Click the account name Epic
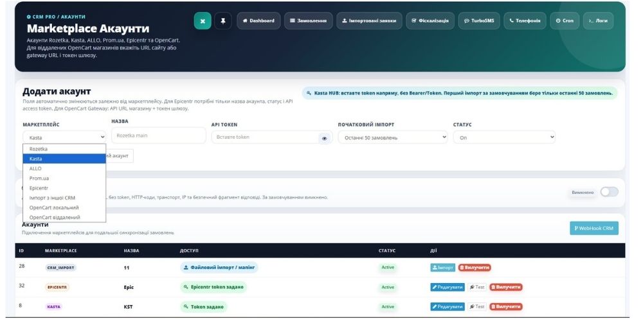 (x=129, y=288)
